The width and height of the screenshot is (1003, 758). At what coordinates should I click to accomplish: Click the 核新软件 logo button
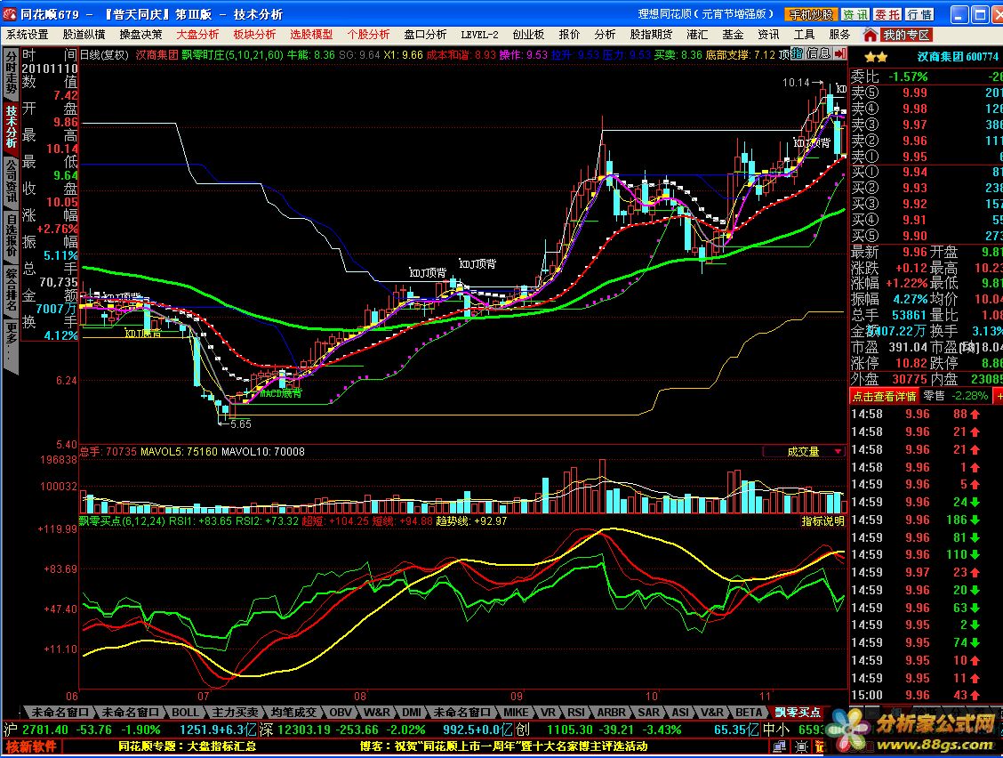(x=31, y=746)
